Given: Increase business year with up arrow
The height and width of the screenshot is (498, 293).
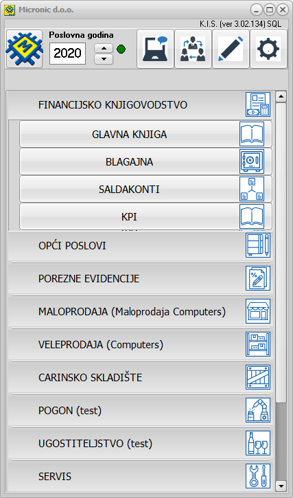Looking at the screenshot, I should click(x=104, y=48).
